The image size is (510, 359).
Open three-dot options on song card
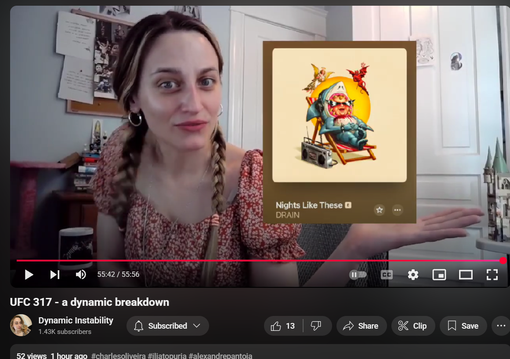pyautogui.click(x=398, y=210)
